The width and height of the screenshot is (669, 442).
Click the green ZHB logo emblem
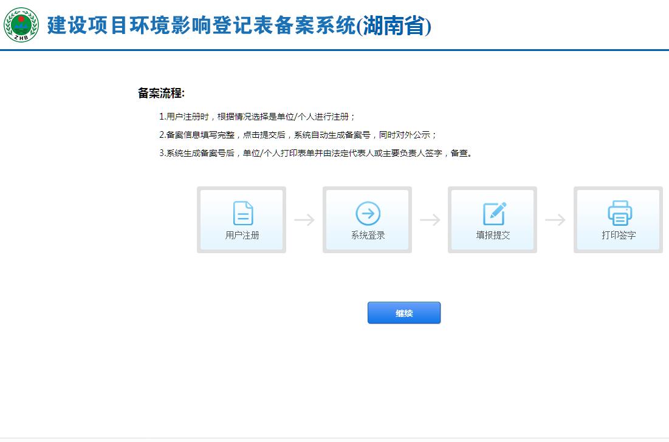click(x=21, y=25)
